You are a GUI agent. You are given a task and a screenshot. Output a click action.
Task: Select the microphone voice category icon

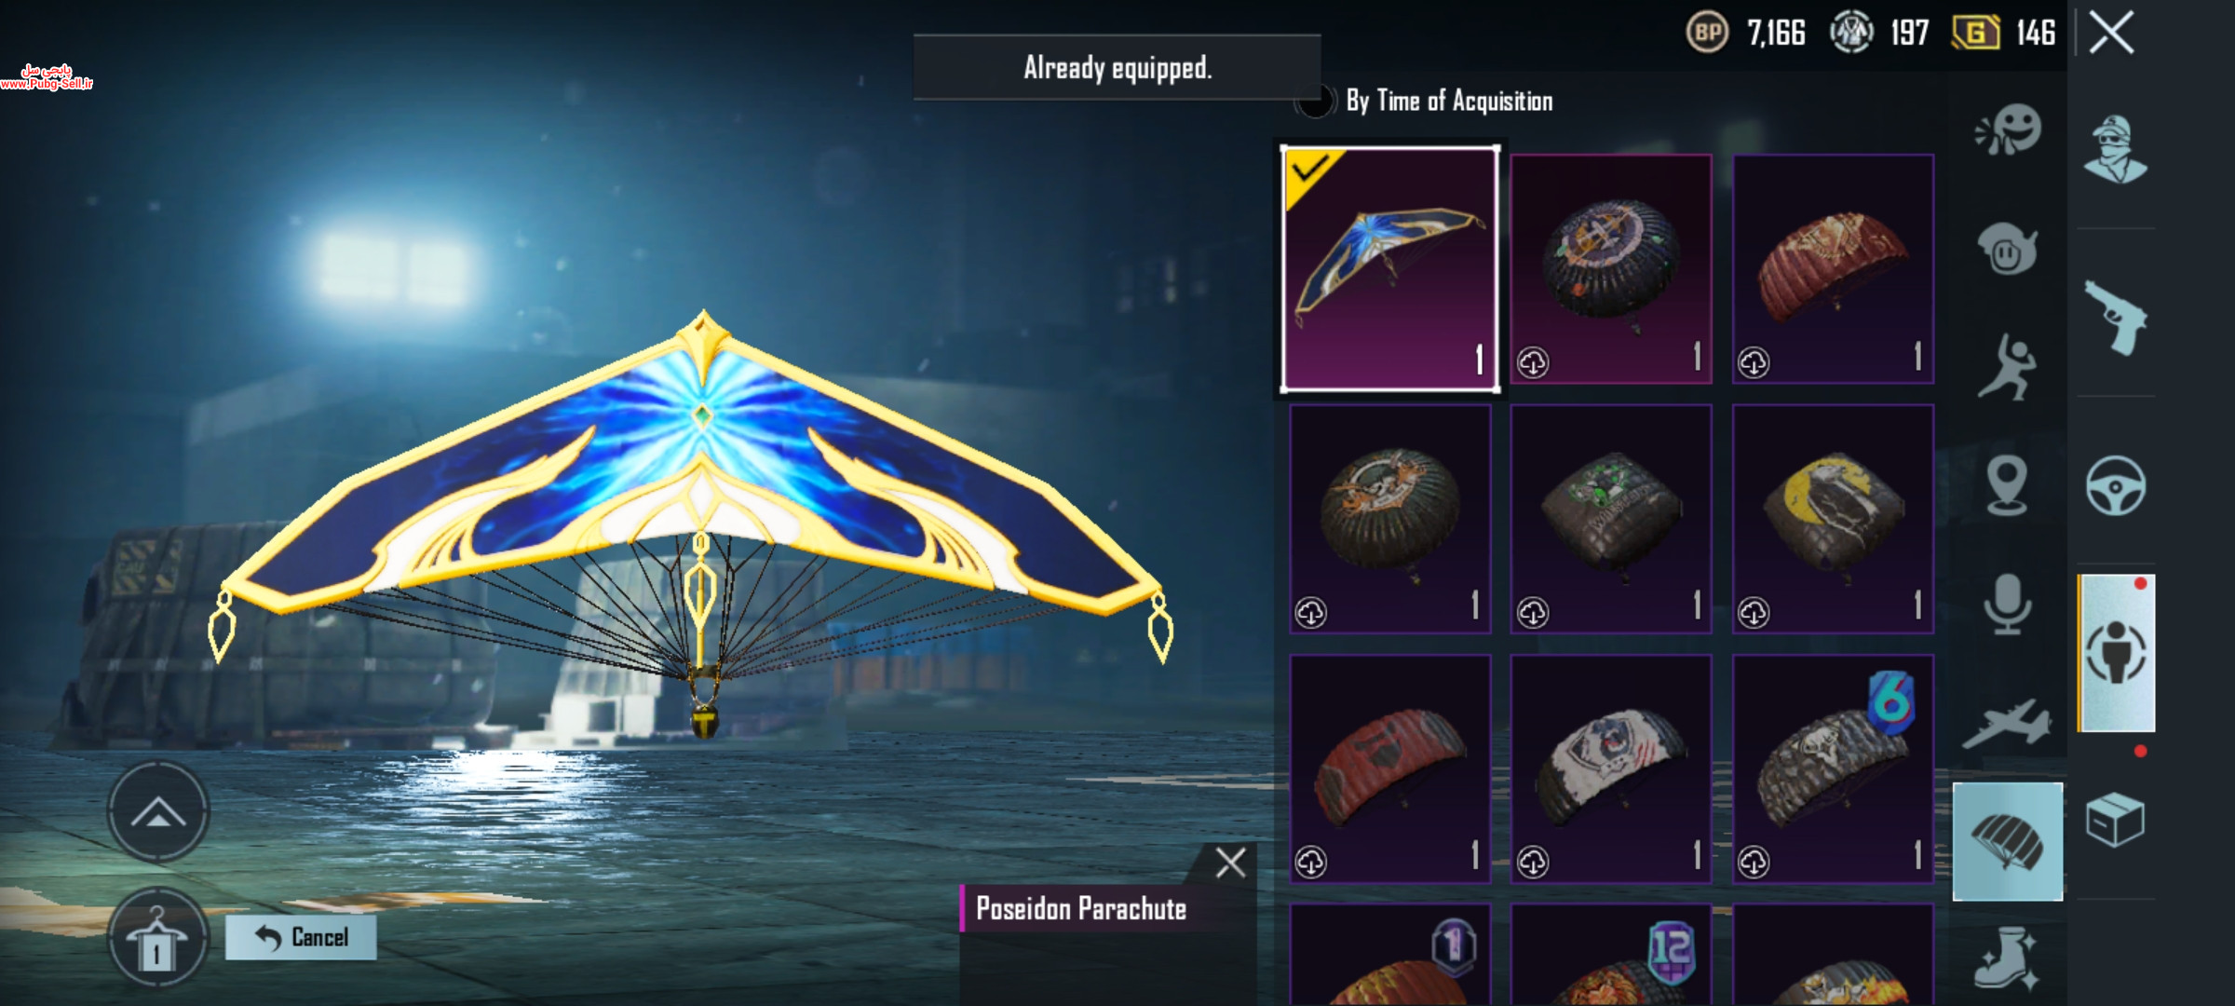(x=2007, y=604)
